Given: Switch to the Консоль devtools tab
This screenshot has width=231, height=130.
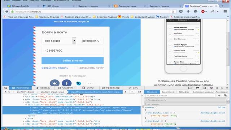Looking at the screenshot, I should click(x=43, y=88).
